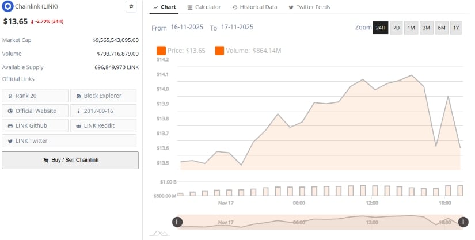Switch to the Calculator tab
This screenshot has width=475, height=240.
point(204,7)
